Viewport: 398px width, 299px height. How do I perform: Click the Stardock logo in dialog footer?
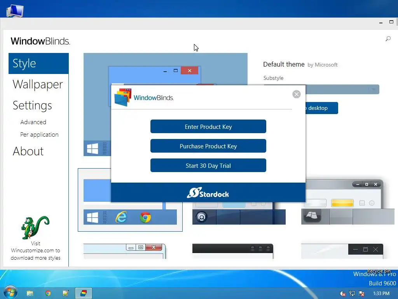click(208, 193)
